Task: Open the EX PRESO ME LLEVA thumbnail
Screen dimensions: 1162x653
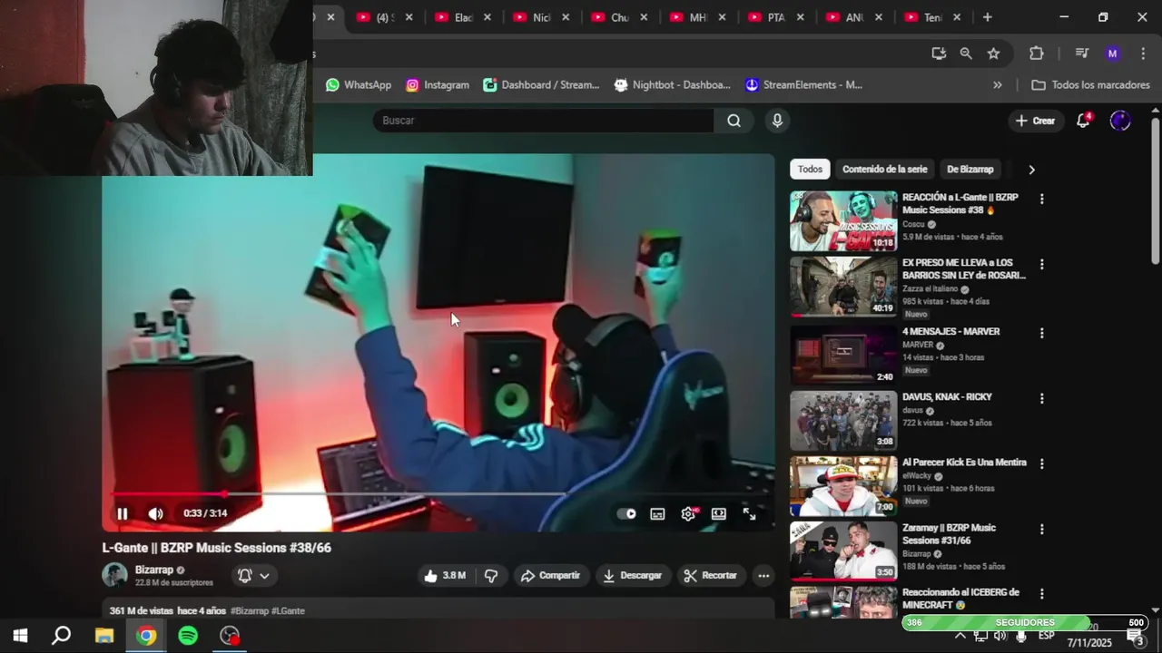Action: coord(843,287)
